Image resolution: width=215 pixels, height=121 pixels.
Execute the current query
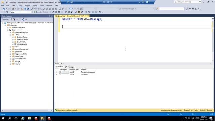[38, 12]
